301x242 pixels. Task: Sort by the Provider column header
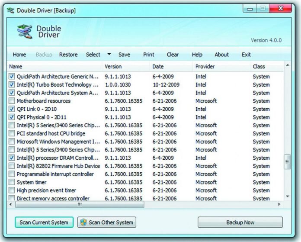[221, 67]
